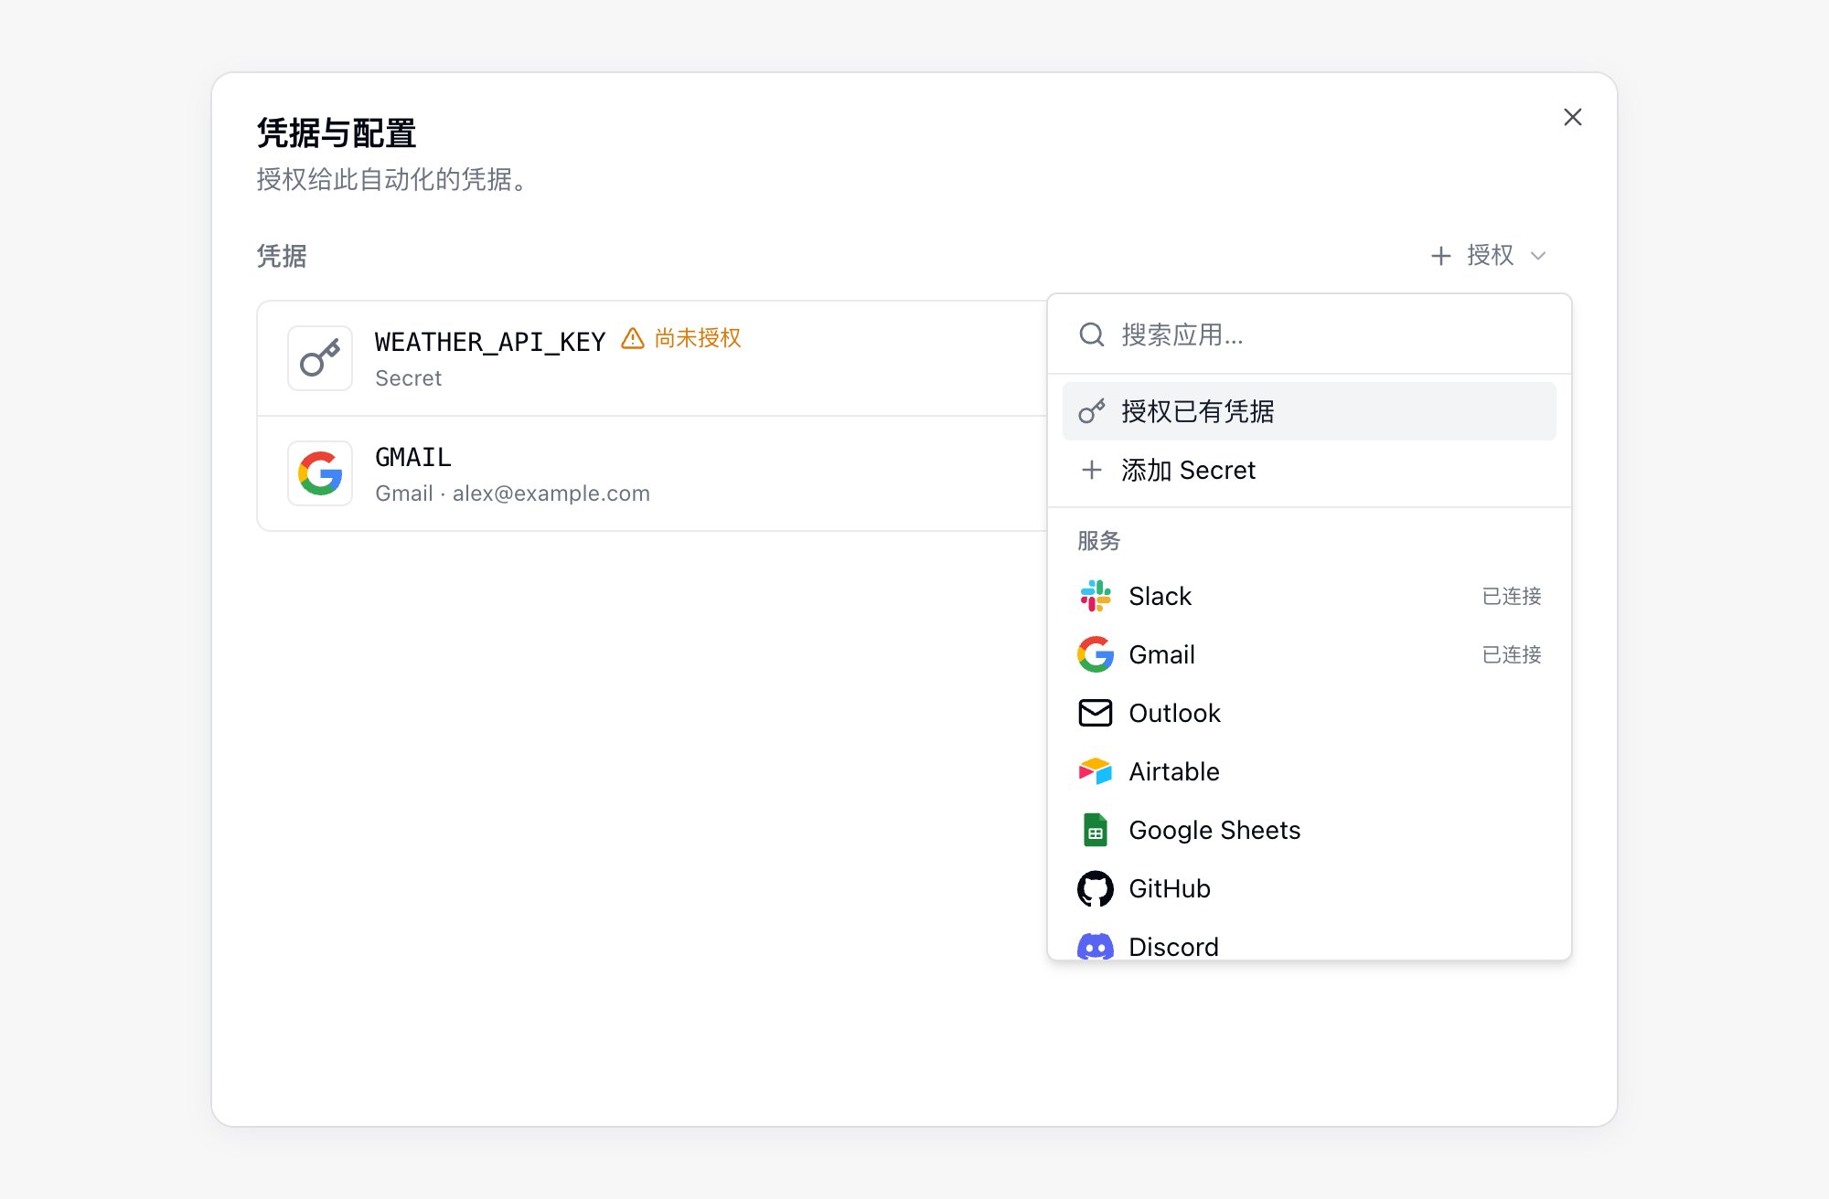Focus the 搜索应用 search field

point(1310,334)
